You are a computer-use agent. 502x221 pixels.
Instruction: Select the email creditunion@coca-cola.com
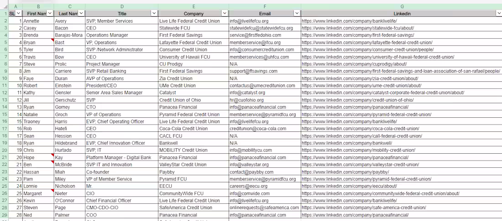(x=258, y=129)
